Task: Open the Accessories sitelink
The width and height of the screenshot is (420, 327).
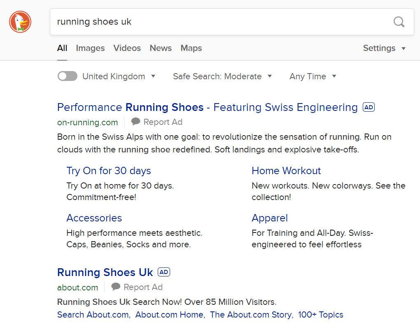Action: pos(94,218)
